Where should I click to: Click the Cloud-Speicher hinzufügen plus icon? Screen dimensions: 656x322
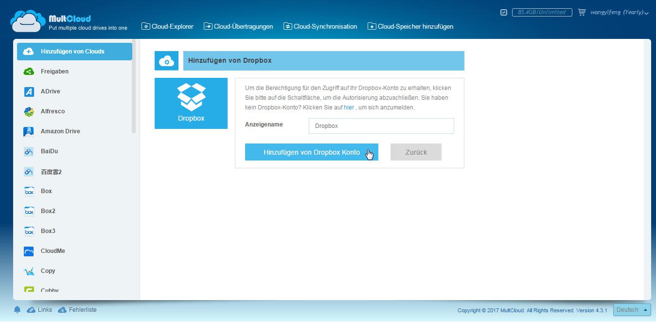[372, 26]
